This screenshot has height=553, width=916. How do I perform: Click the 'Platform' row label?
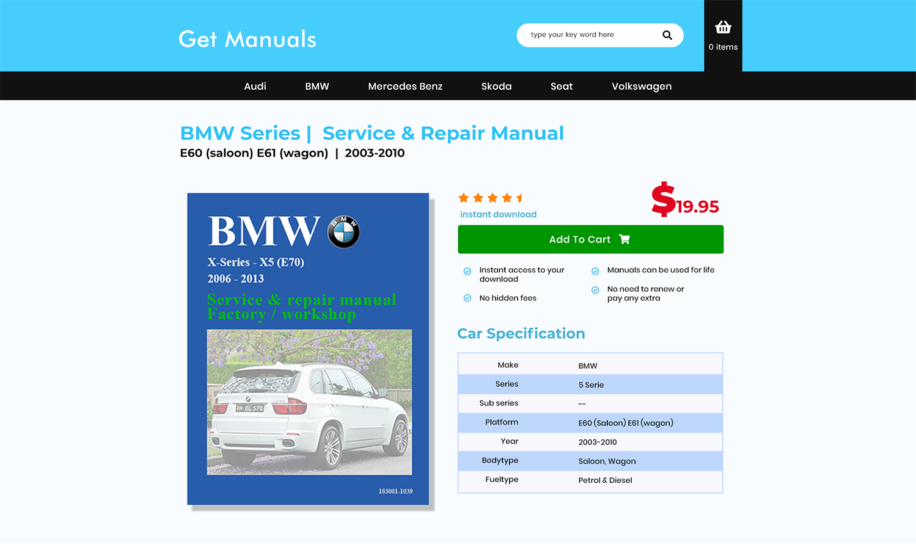pyautogui.click(x=502, y=422)
